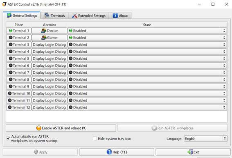Click the green Enabled icon in Terminal 1 state
The height and width of the screenshot is (158, 232).
click(71, 31)
